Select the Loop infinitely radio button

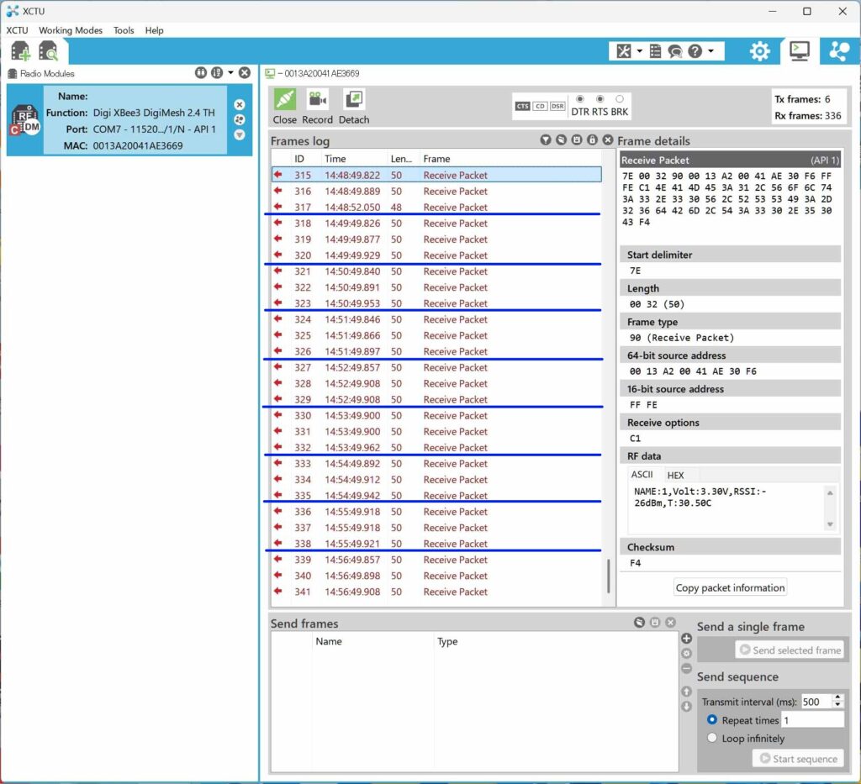pyautogui.click(x=712, y=738)
